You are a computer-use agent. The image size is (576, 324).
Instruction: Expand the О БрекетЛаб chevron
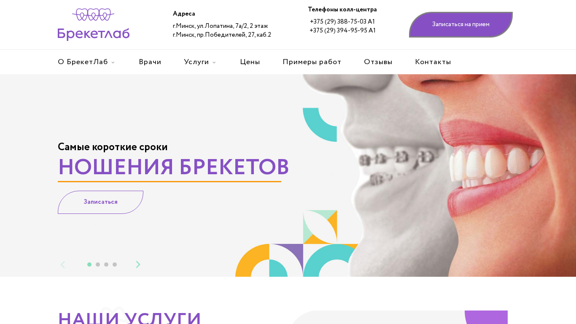pyautogui.click(x=113, y=62)
